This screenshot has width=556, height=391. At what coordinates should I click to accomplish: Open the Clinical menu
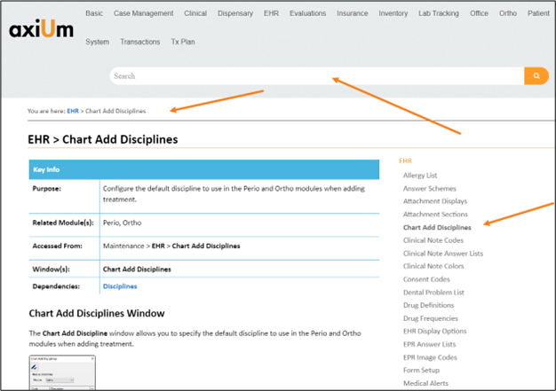[x=195, y=13]
